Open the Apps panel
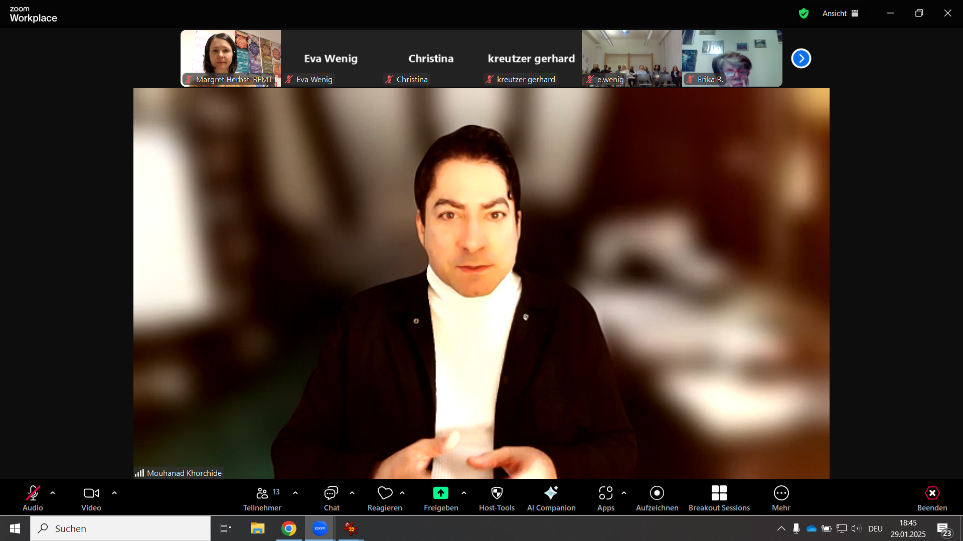Image resolution: width=963 pixels, height=541 pixels. pos(605,498)
